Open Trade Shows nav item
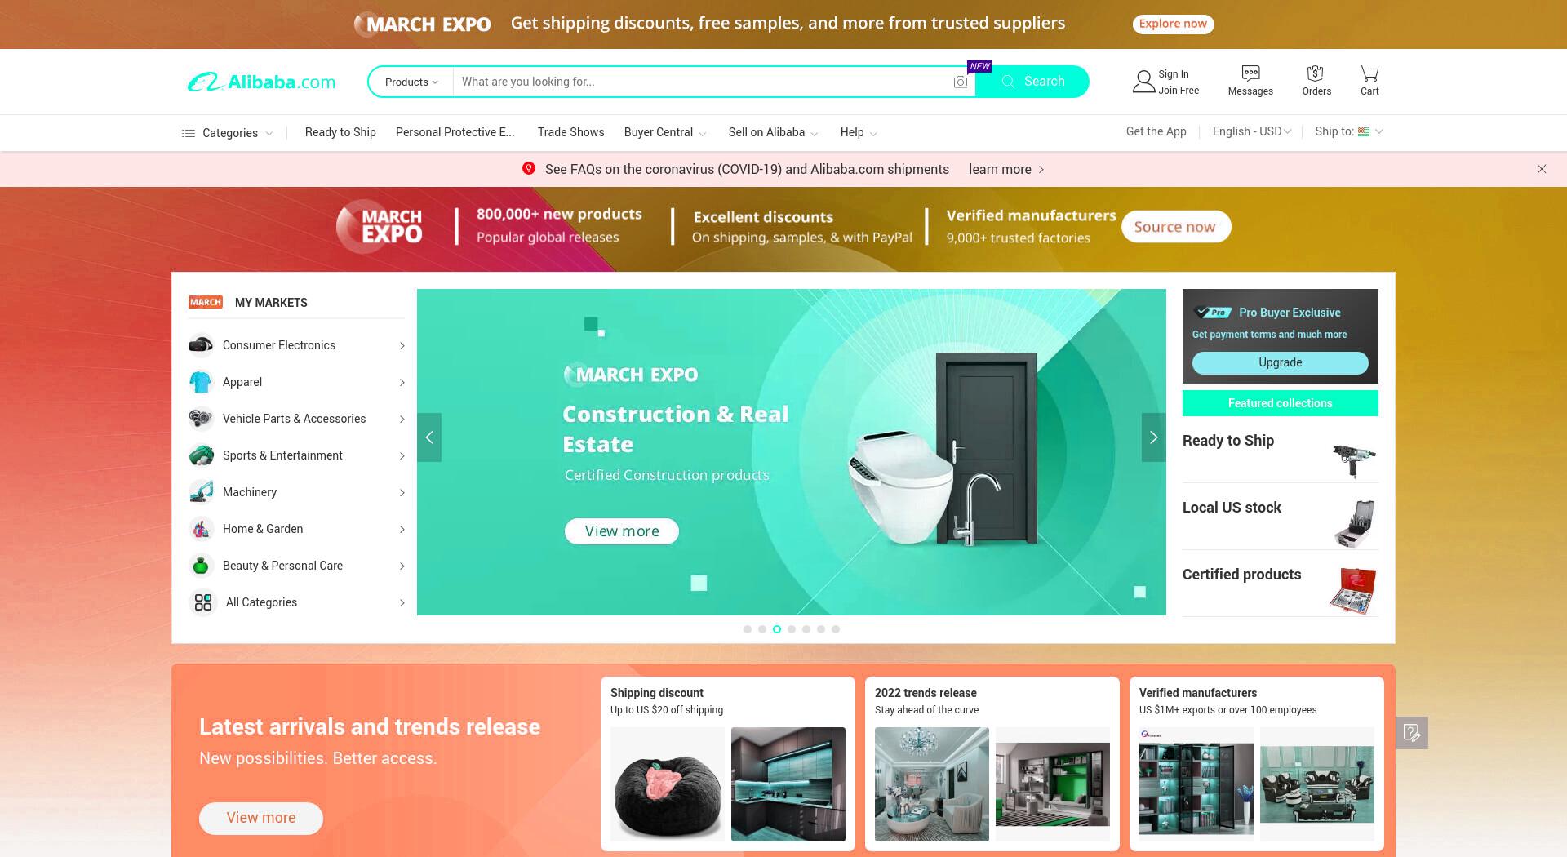1567x857 pixels. 571,132
